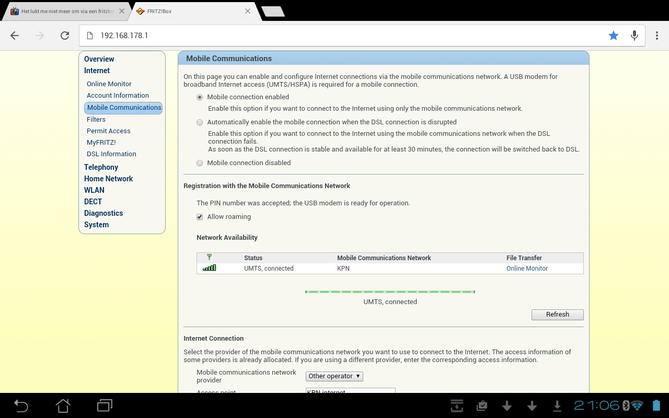Open the WLAN menu section
This screenshot has width=669, height=418.
tap(94, 190)
